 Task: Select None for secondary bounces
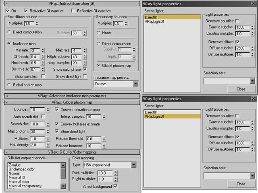point(98,33)
